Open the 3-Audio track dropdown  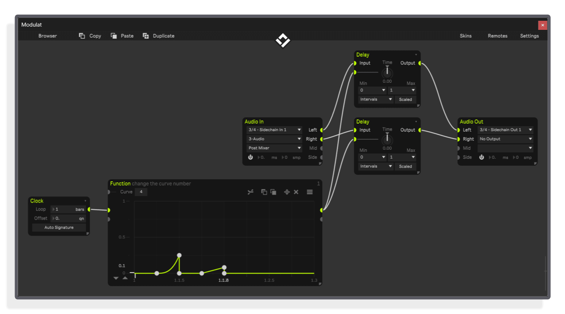274,139
